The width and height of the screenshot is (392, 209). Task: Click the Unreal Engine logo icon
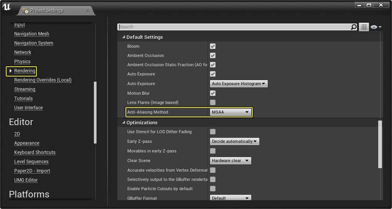[x=7, y=7]
